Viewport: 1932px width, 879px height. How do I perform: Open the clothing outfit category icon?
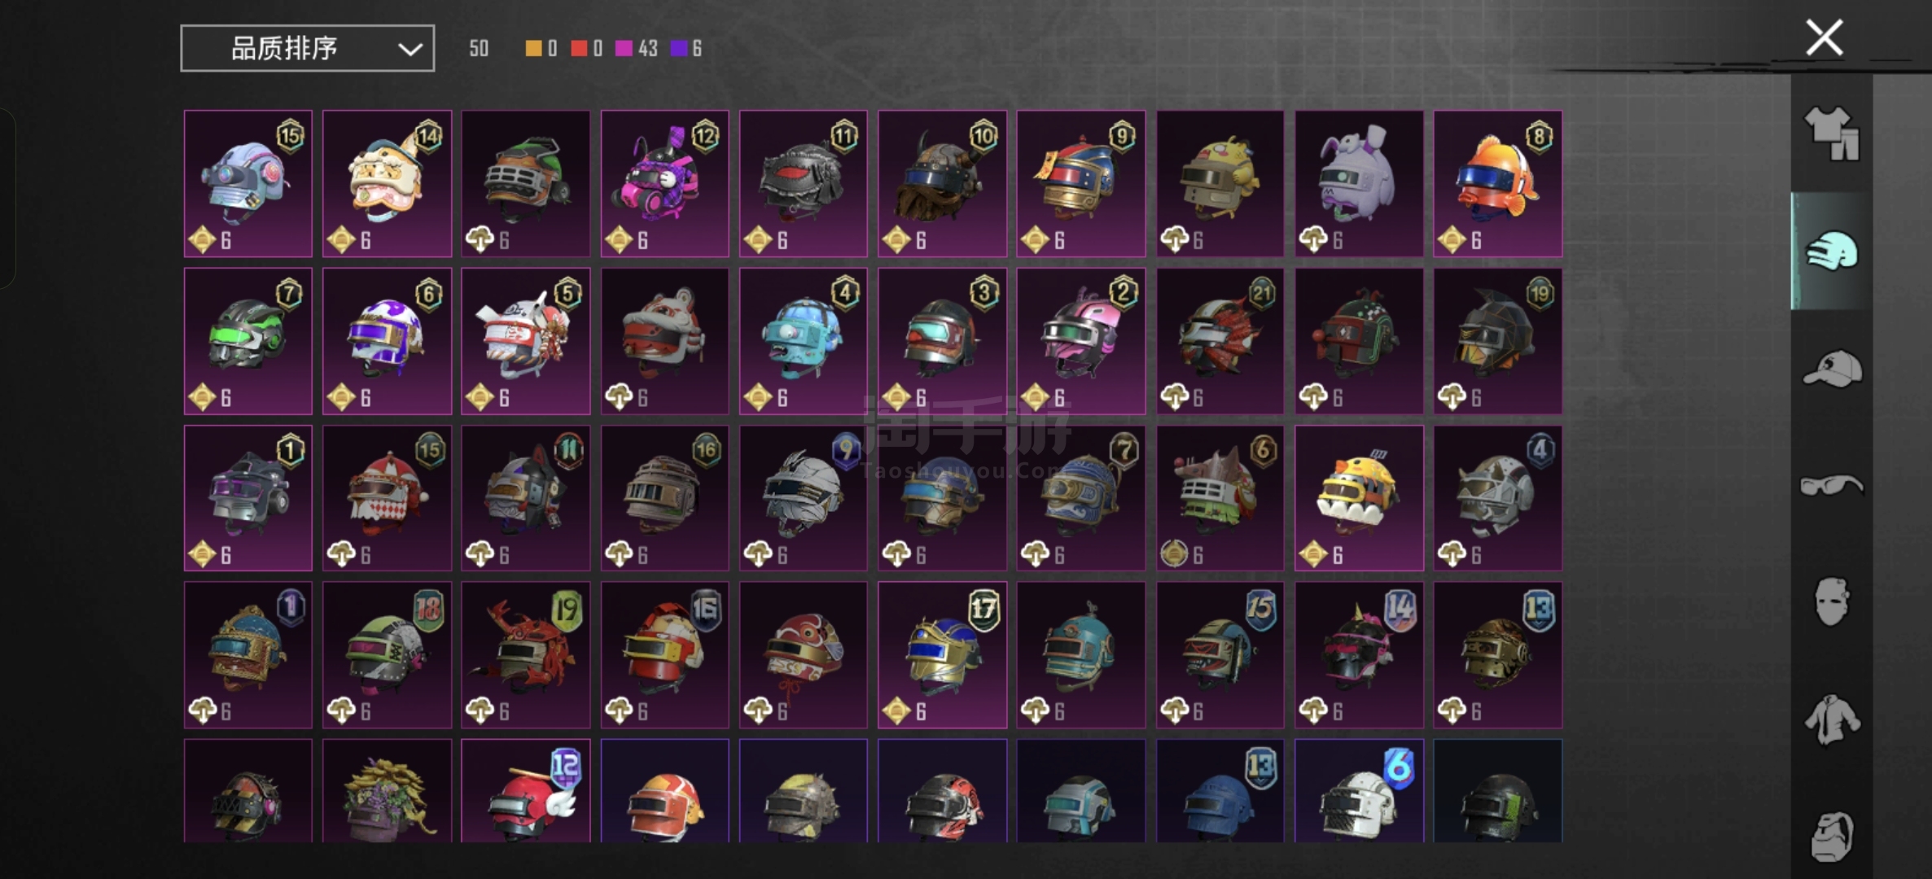1832,133
